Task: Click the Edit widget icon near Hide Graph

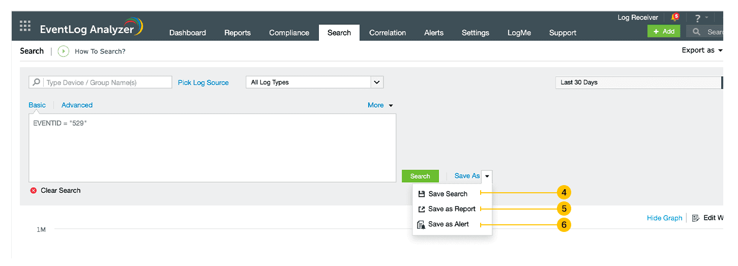Action: tap(696, 218)
